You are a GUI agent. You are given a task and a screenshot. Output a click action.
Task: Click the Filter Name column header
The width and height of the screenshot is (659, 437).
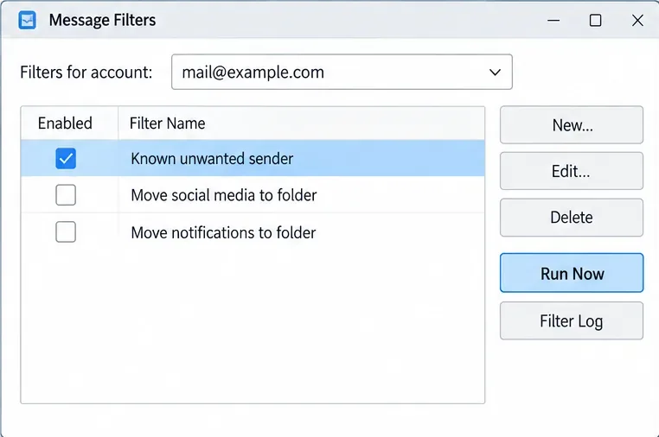301,123
